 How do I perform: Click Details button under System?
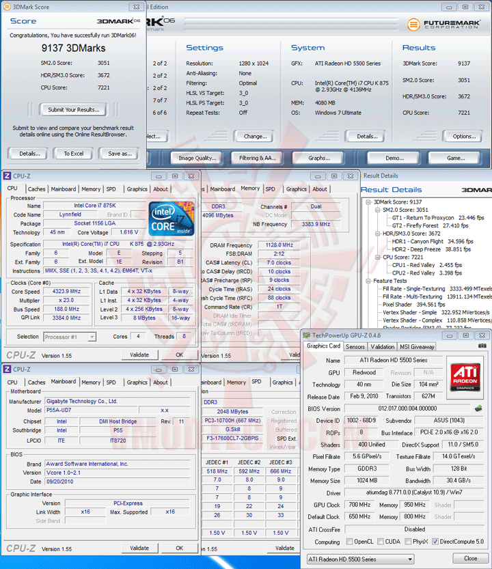(367, 137)
